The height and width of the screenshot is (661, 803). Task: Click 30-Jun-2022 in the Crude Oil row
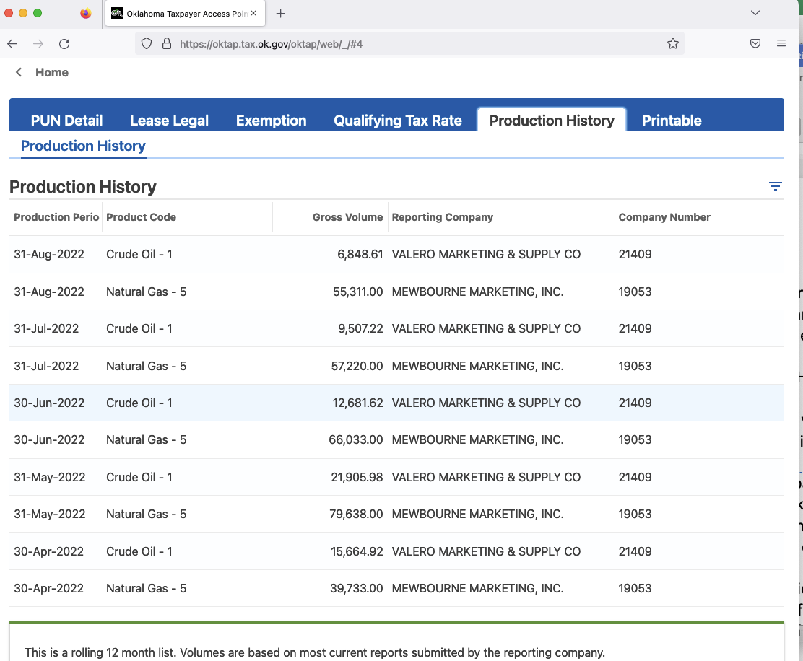pyautogui.click(x=49, y=403)
